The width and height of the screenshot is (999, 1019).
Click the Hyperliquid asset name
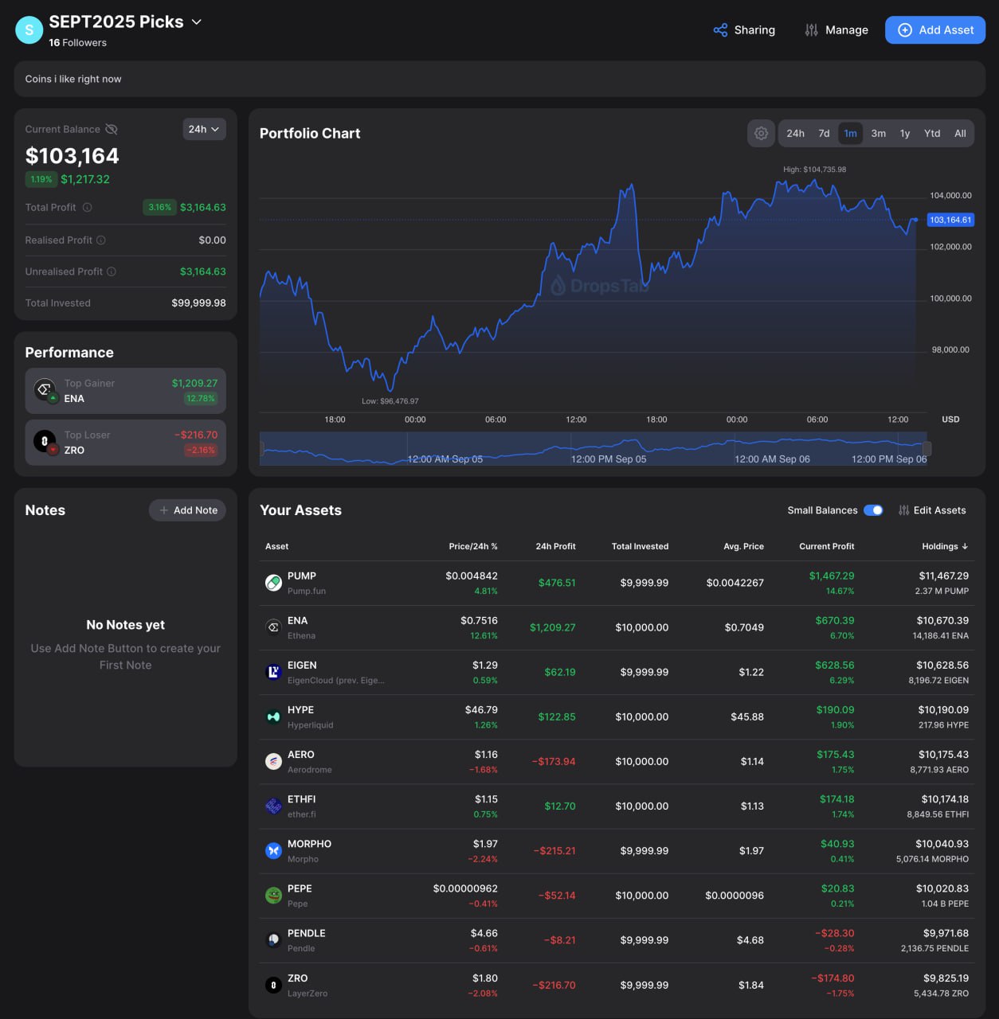click(x=310, y=725)
